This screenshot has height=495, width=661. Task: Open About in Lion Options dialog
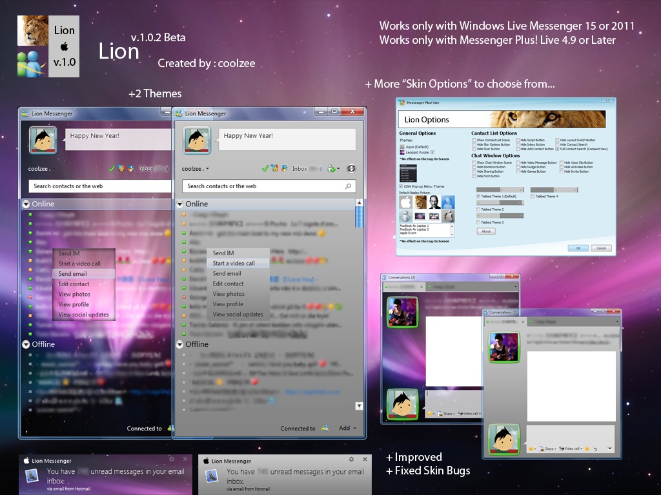(486, 231)
